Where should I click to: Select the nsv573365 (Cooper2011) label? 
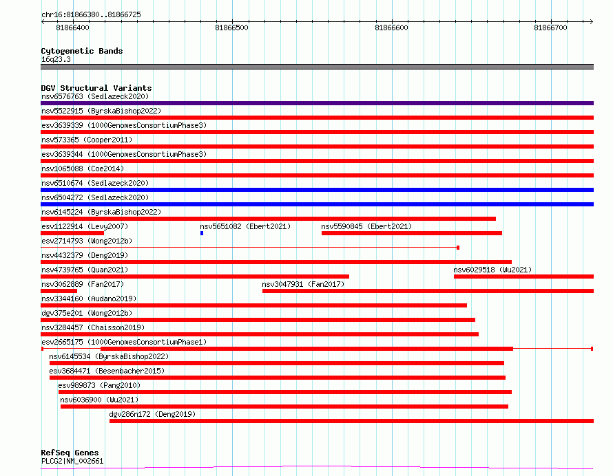(87, 140)
